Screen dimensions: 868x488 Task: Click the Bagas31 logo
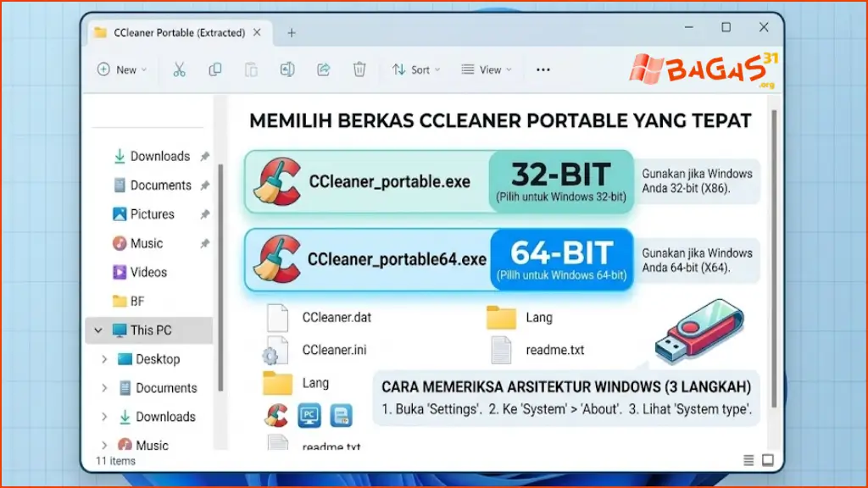coord(704,69)
